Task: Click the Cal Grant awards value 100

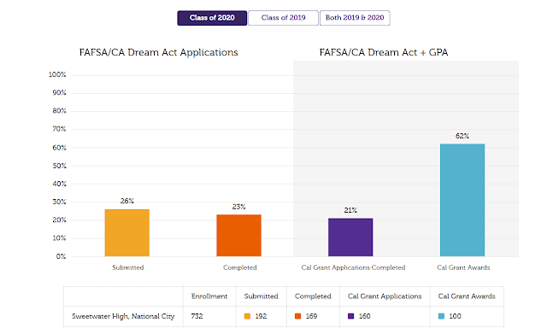Action: click(x=455, y=316)
